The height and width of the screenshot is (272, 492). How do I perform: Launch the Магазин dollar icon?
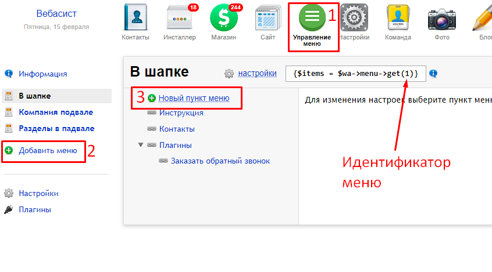(224, 19)
